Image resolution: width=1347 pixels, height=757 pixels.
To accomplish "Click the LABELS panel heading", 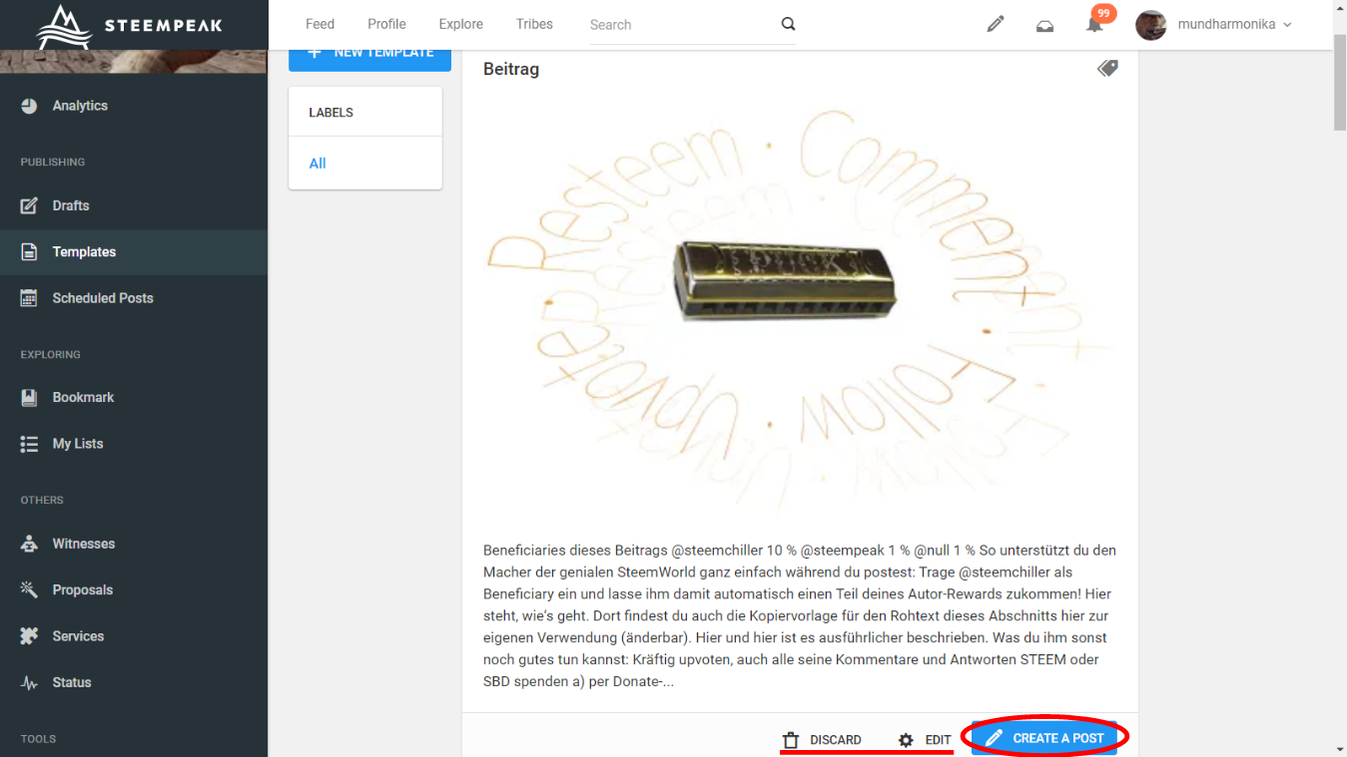I will click(x=332, y=113).
